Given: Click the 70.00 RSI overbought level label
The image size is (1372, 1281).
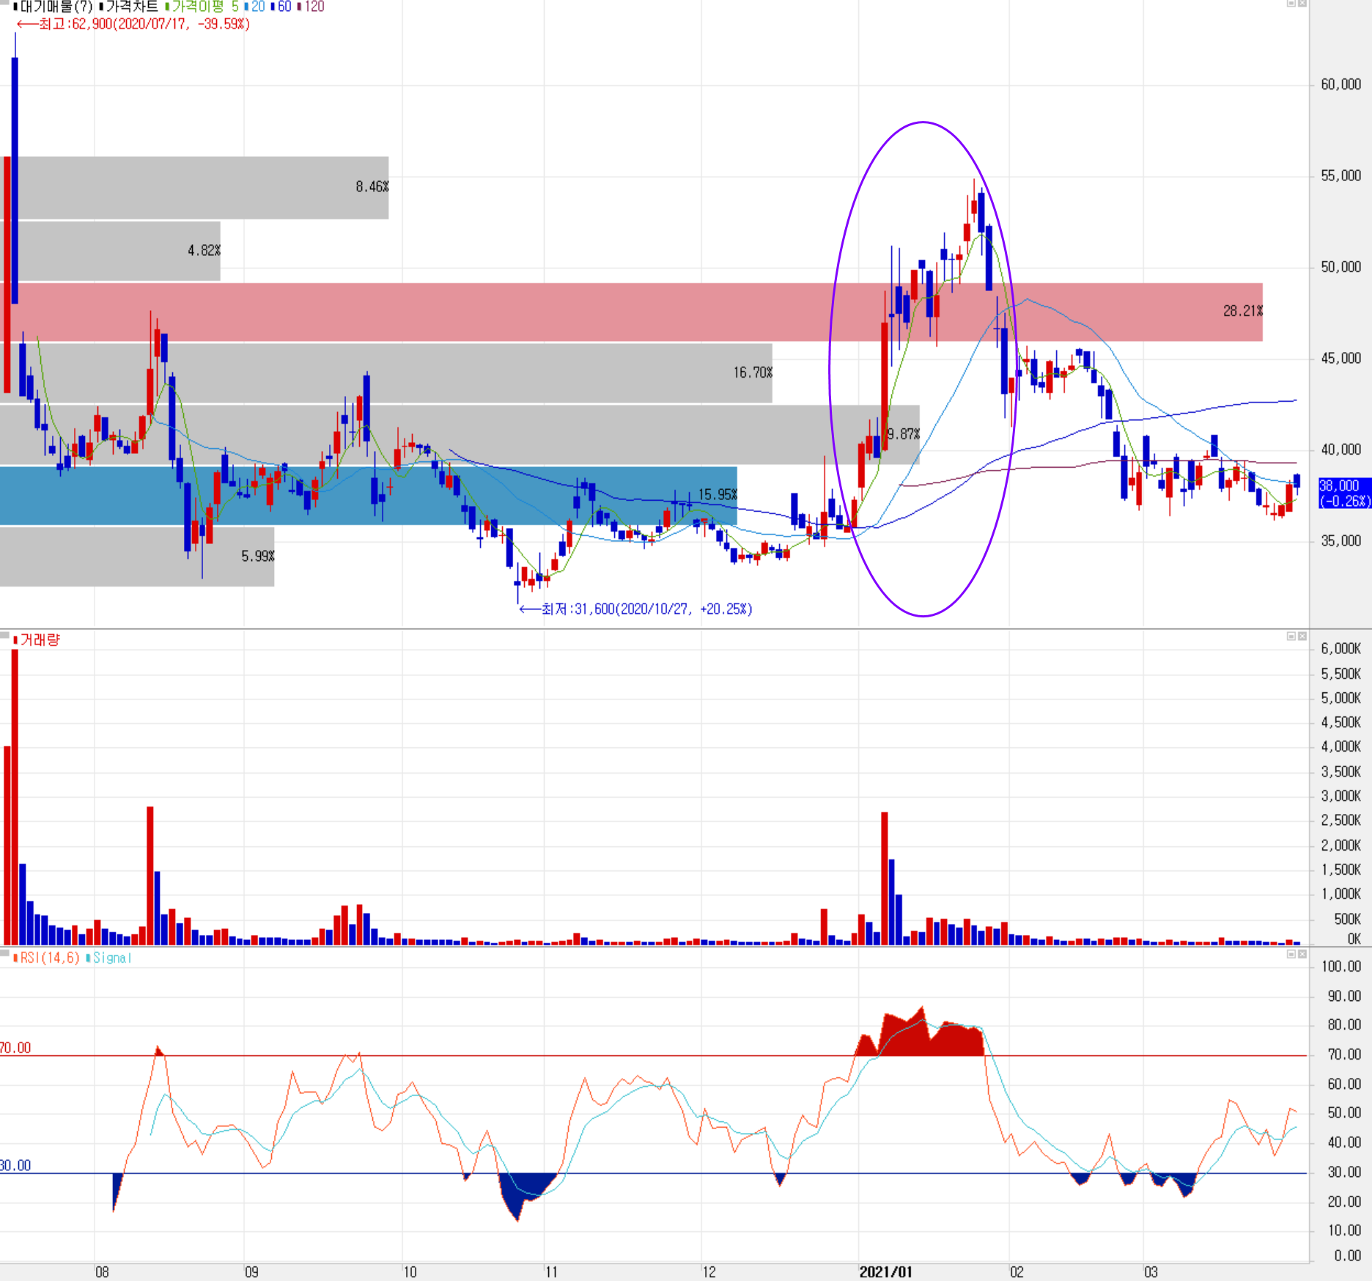Looking at the screenshot, I should 15,1048.
